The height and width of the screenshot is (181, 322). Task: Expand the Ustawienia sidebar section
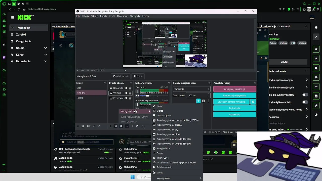pyautogui.click(x=46, y=61)
